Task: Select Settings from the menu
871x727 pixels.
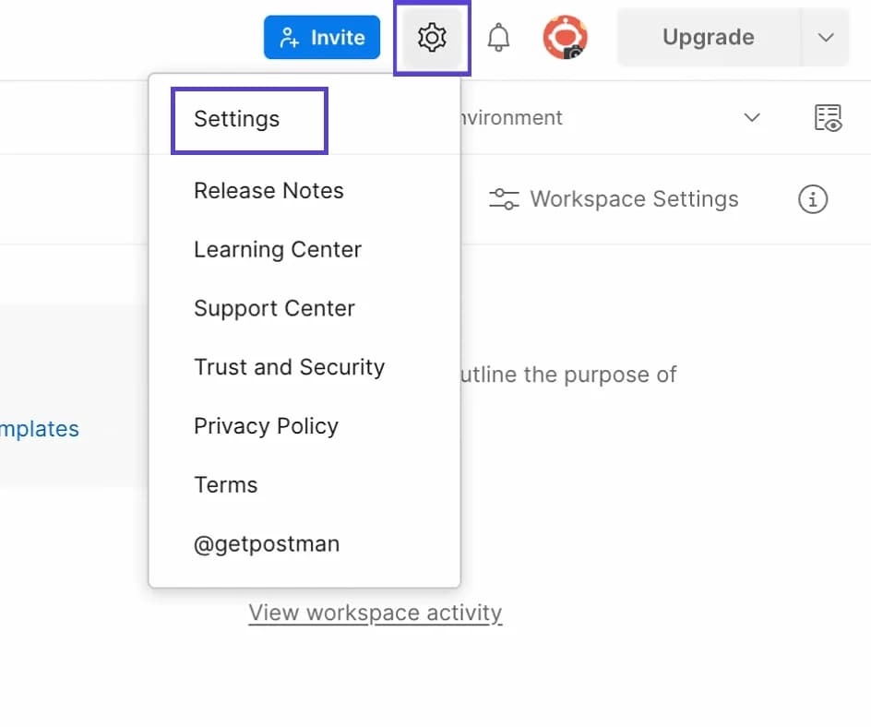Action: coord(234,118)
